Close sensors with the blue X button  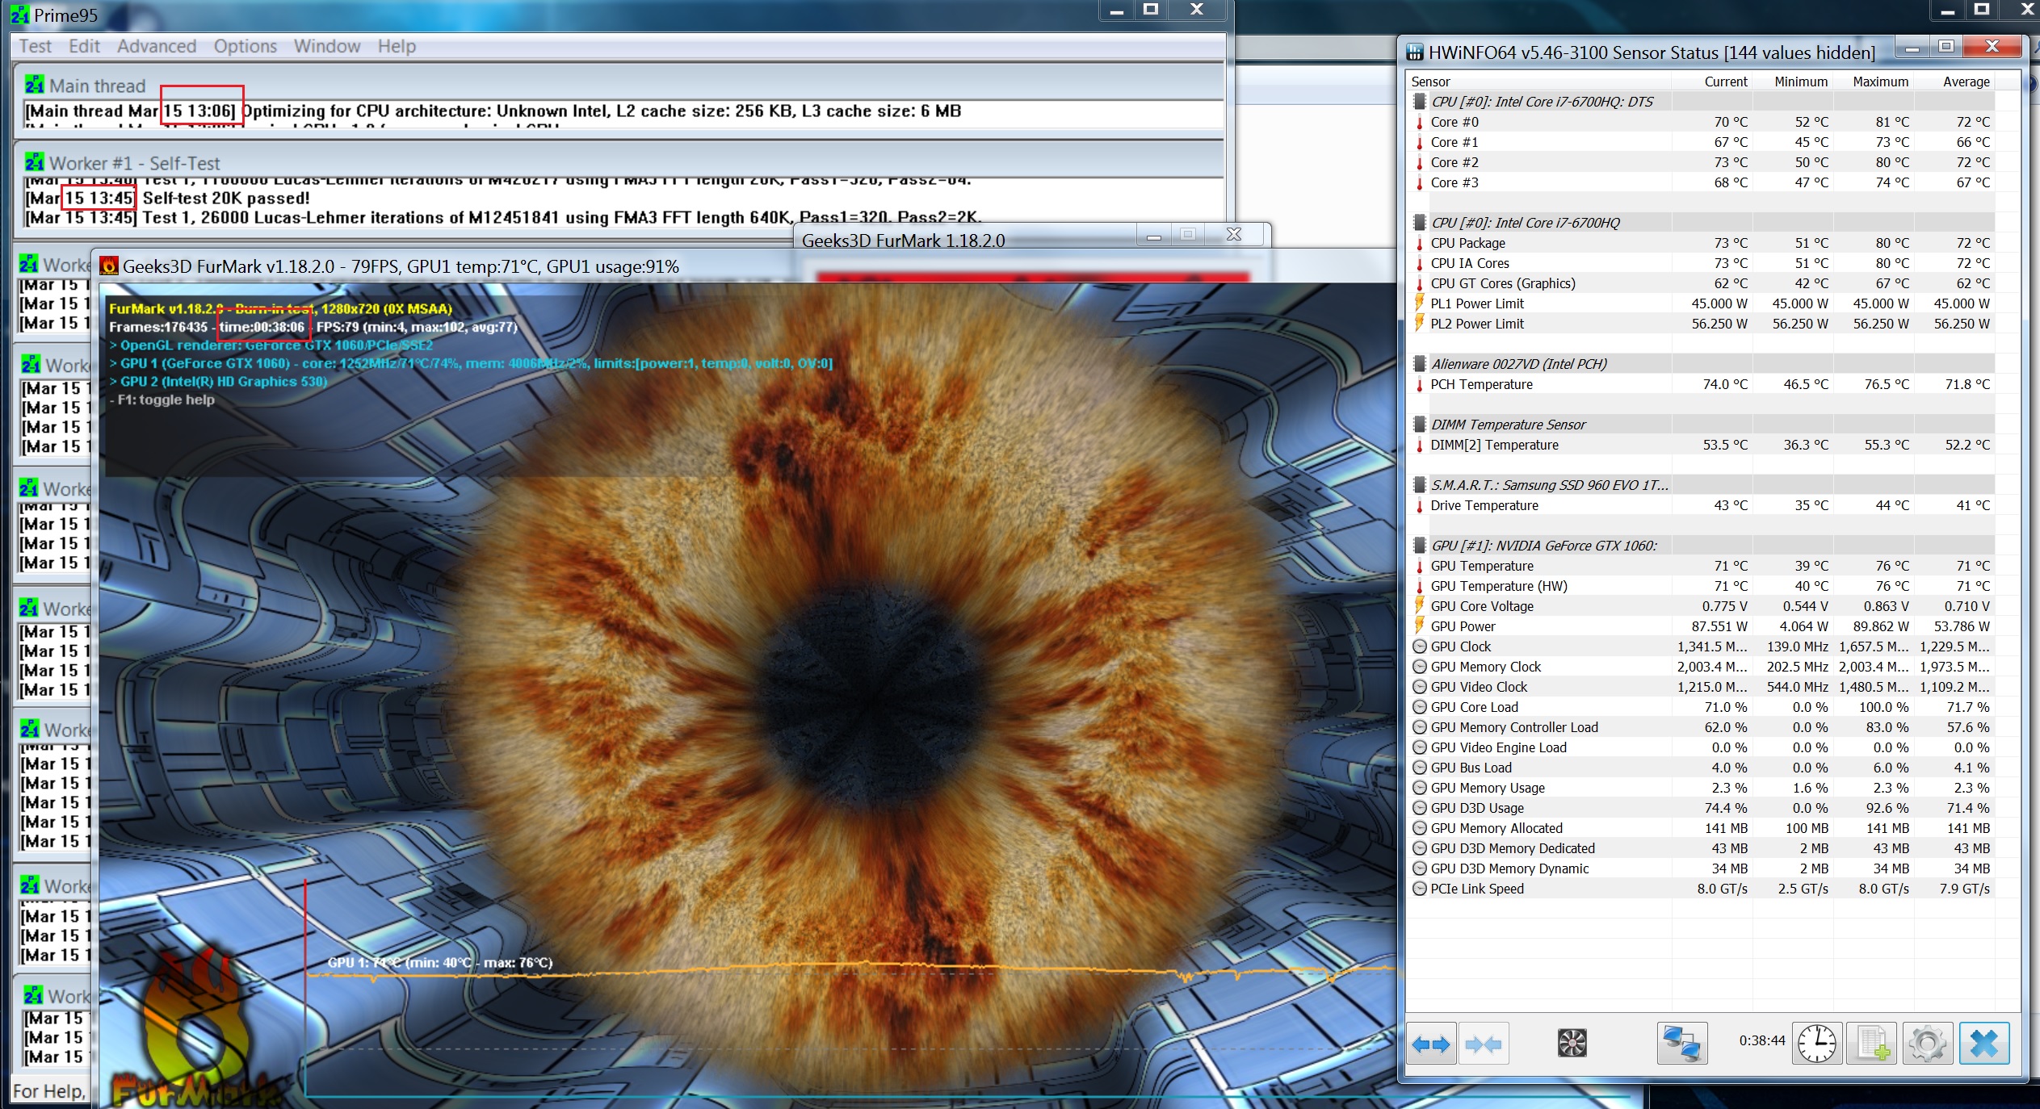[x=1984, y=1044]
